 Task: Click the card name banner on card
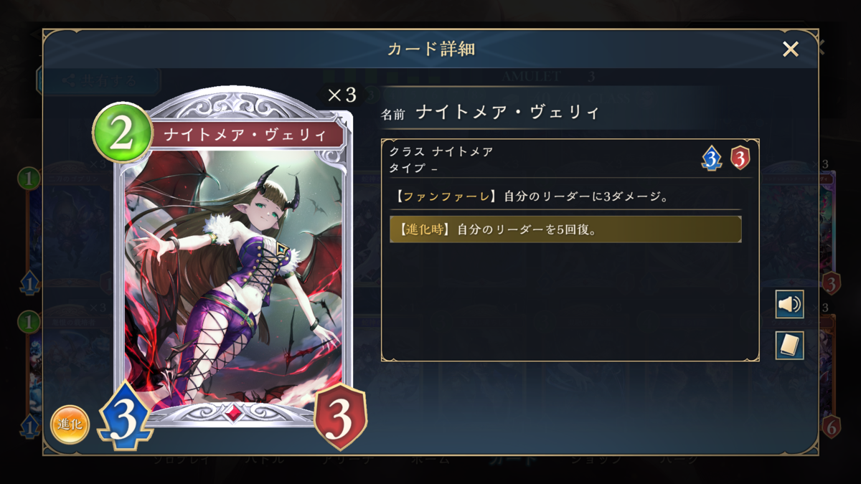(245, 134)
